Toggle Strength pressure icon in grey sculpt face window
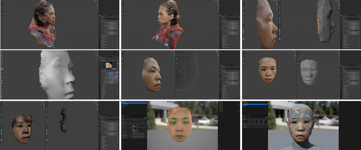This screenshot has width=361, height=150. pos(117,75)
